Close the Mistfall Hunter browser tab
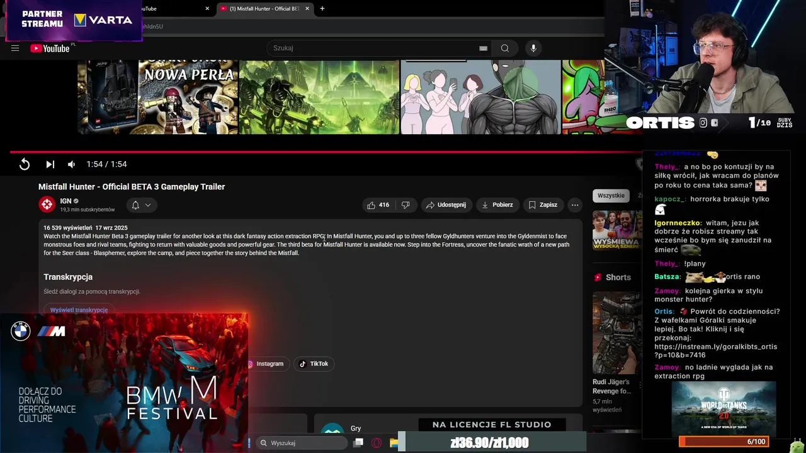The image size is (806, 453). [307, 9]
